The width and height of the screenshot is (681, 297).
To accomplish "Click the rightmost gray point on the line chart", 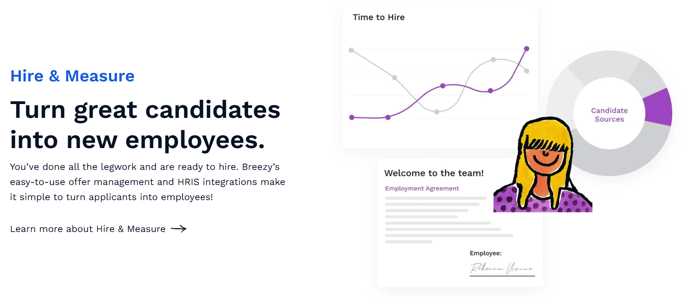I will click(x=527, y=71).
